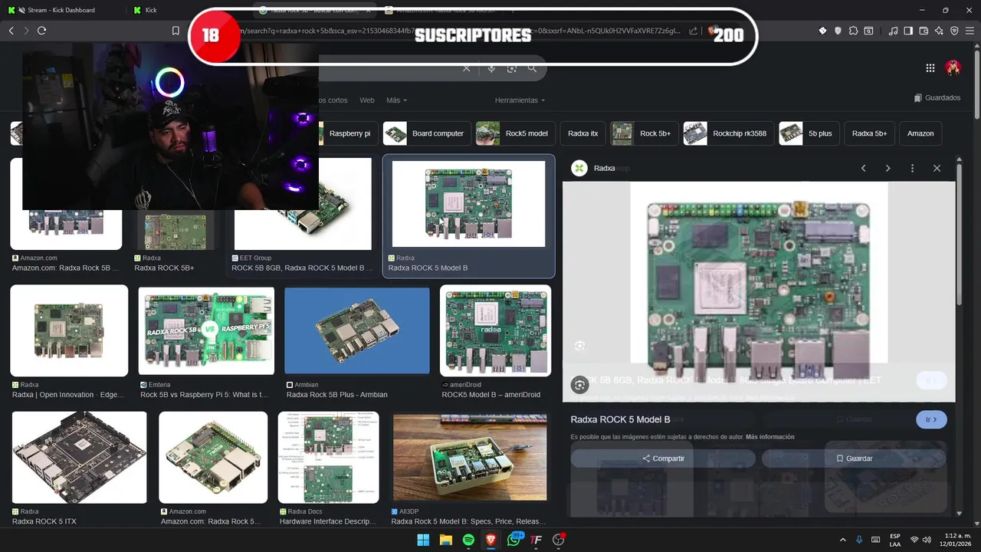Switch to the Web search tab
The width and height of the screenshot is (981, 552).
[x=367, y=100]
